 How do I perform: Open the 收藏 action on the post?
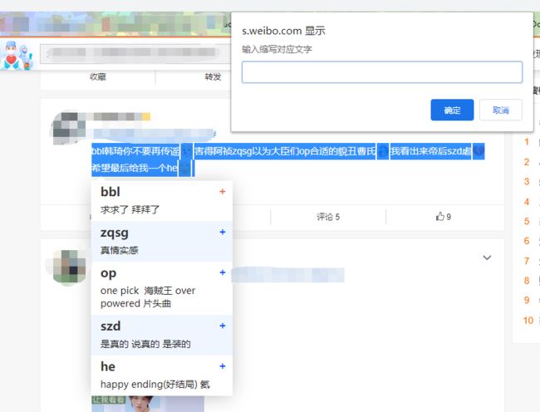(98, 76)
